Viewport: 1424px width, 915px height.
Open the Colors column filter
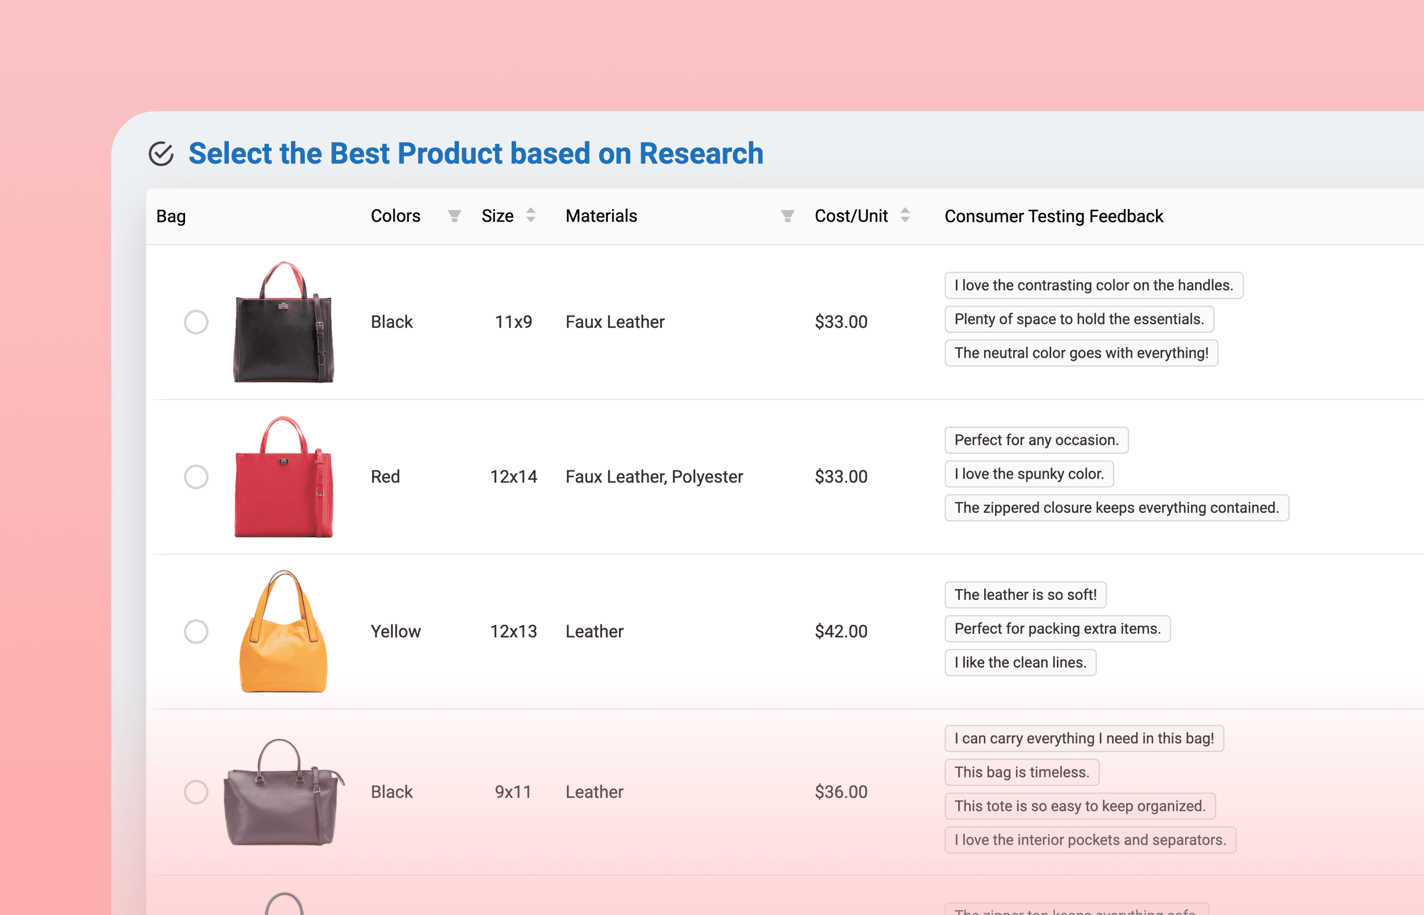(x=454, y=216)
